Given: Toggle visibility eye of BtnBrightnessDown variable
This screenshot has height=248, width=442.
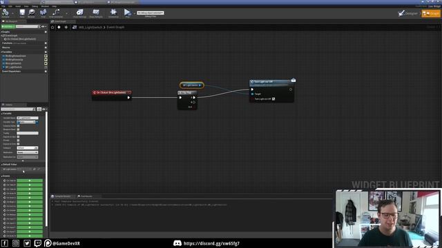Looking at the screenshot, I should 46,56.
